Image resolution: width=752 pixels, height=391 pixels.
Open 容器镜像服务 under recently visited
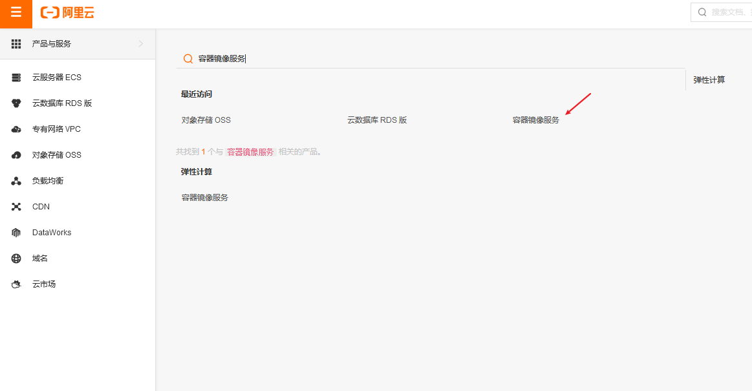point(535,120)
